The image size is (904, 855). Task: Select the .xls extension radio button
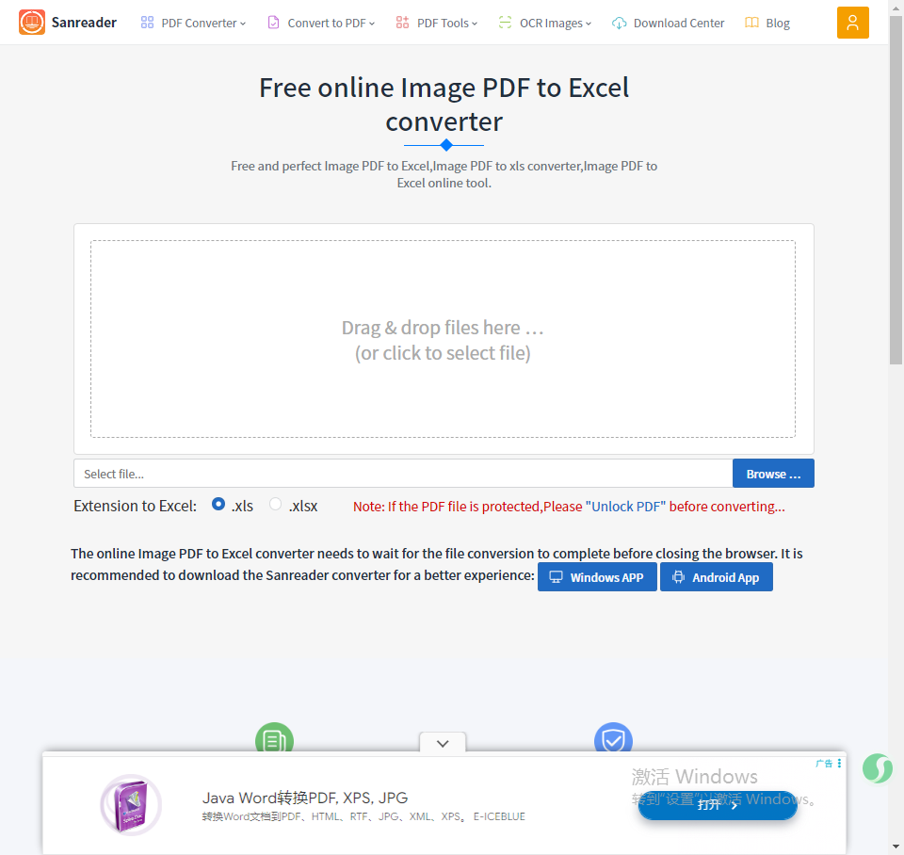pyautogui.click(x=218, y=504)
